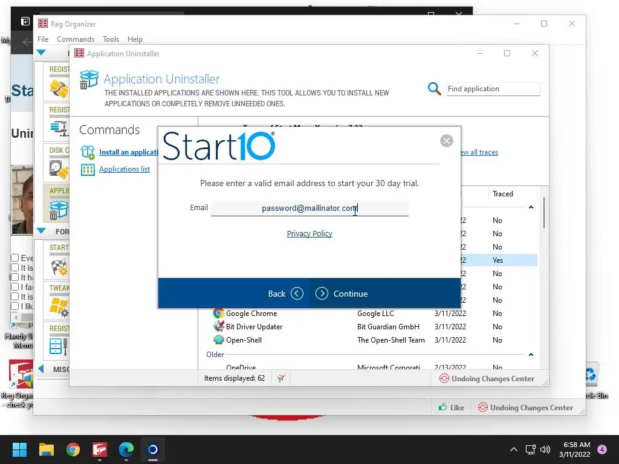Viewport: 619px width, 464px height.
Task: Show hidden system tray icons
Action: coord(513,449)
